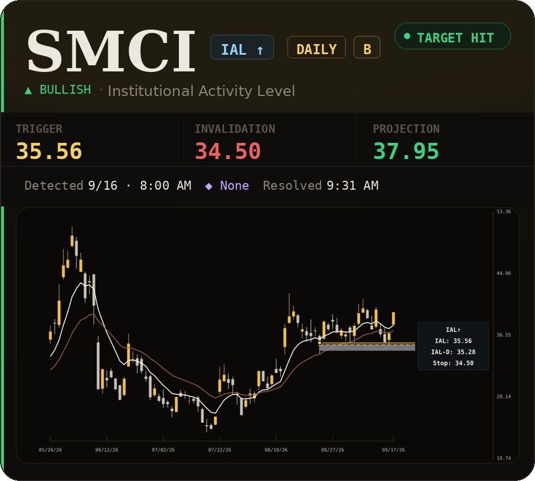Click the 09/17/26 date axis label
The width and height of the screenshot is (535, 481).
393,450
